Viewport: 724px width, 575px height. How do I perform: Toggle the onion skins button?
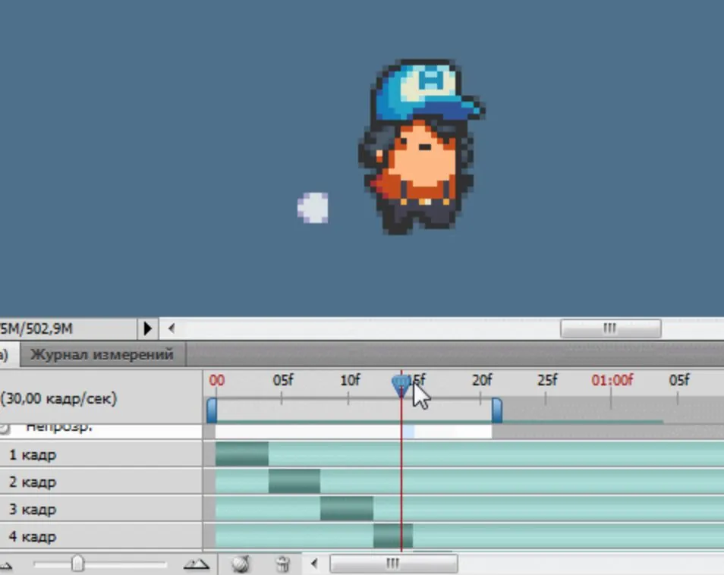pyautogui.click(x=241, y=564)
